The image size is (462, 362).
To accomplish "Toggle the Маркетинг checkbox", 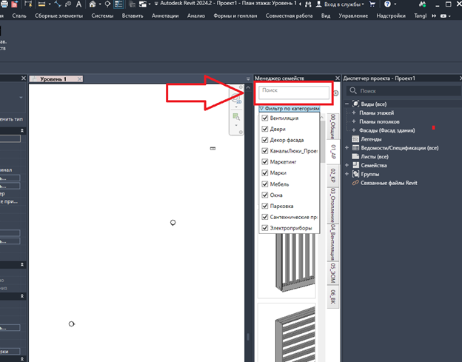I will point(265,161).
